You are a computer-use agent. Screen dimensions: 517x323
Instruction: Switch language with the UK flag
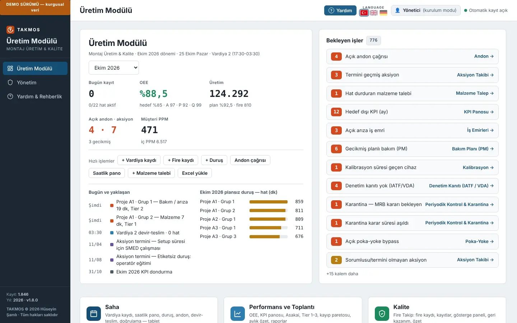click(x=374, y=13)
